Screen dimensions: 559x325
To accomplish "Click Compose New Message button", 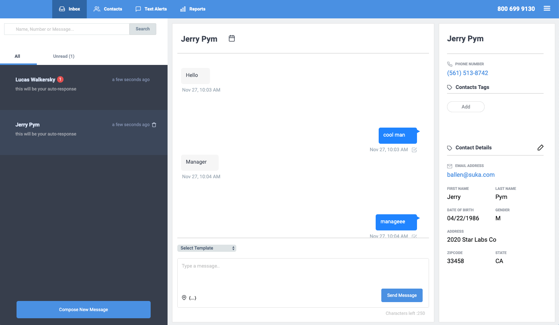I will (83, 310).
